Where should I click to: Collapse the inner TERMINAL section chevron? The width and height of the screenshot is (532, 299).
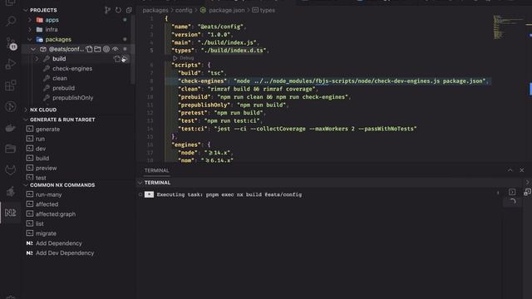click(x=140, y=183)
